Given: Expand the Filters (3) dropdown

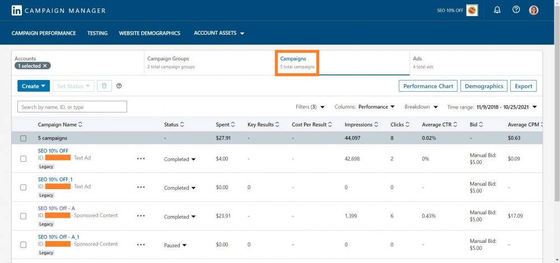Looking at the screenshot, I should point(310,107).
